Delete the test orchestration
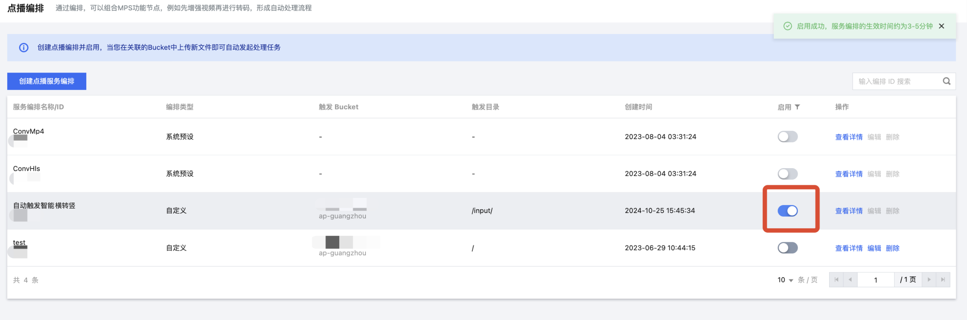Screen dimensions: 967x320 (892, 248)
